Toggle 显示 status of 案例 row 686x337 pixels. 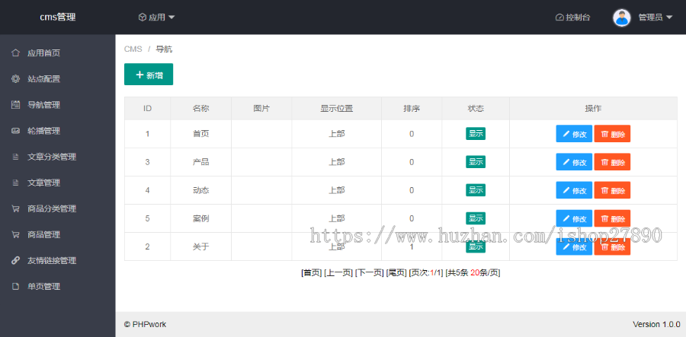tap(476, 218)
